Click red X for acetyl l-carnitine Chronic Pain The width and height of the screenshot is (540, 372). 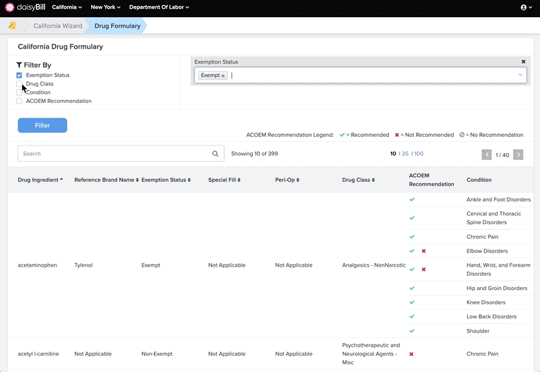point(411,354)
